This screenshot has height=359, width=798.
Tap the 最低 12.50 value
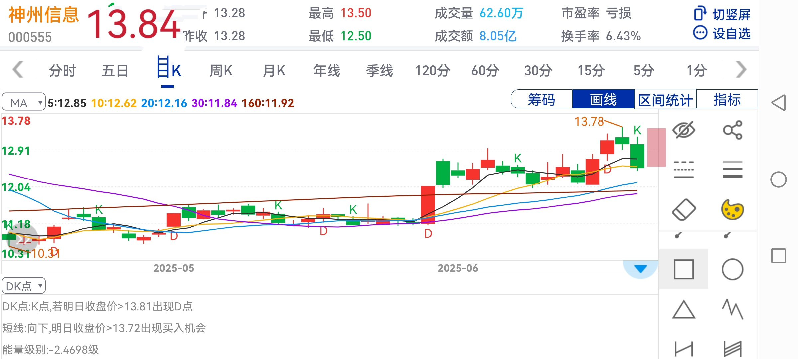356,36
